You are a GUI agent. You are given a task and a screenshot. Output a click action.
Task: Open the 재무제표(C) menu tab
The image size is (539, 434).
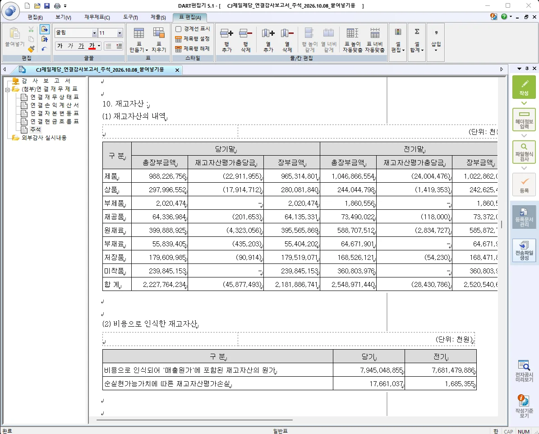[97, 17]
